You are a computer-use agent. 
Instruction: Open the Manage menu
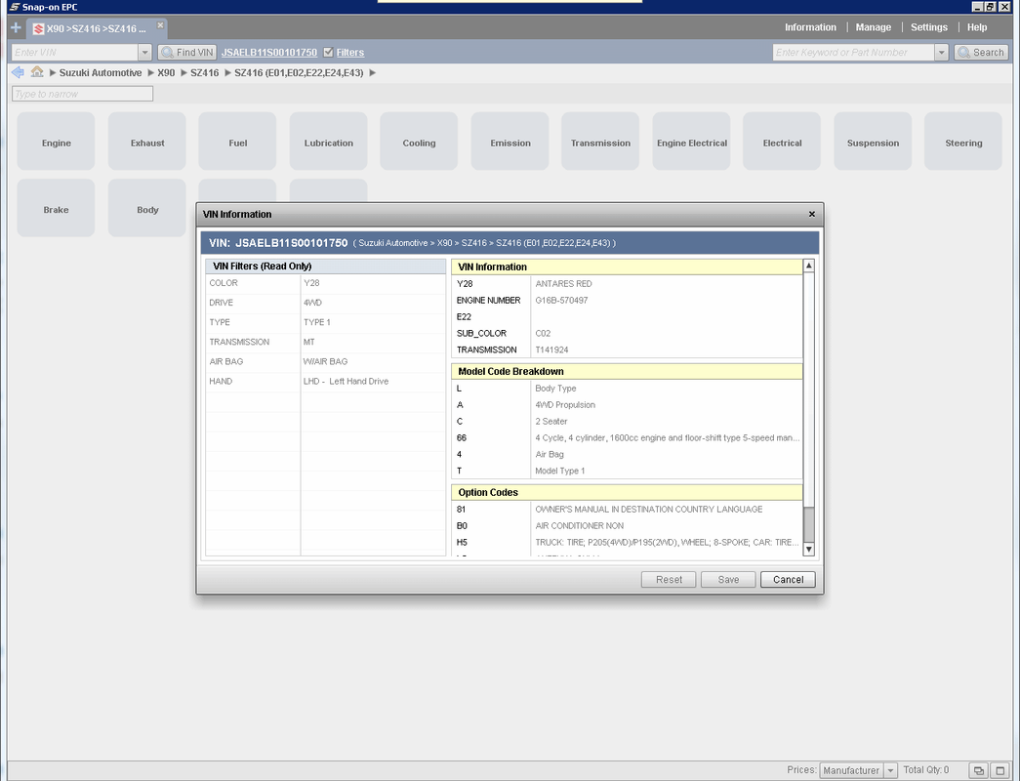click(873, 27)
